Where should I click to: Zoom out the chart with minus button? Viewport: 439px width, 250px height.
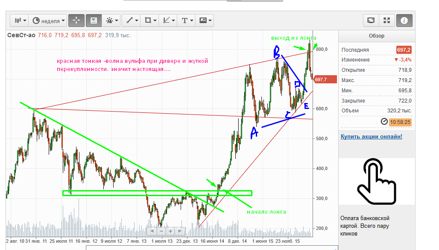click(x=161, y=231)
